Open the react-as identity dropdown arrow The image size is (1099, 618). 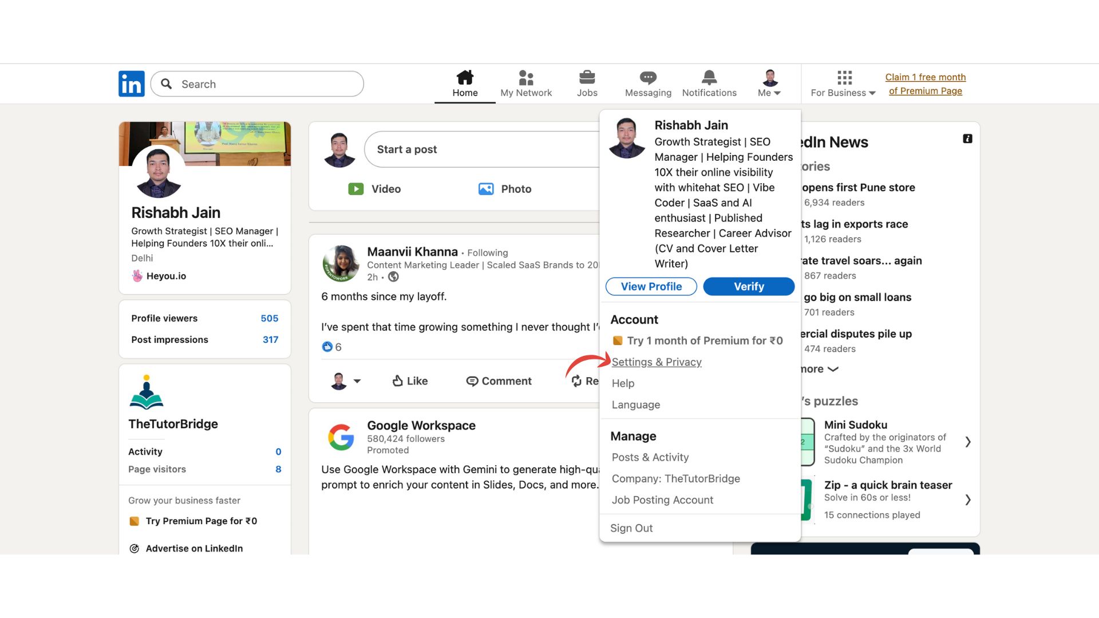357,381
